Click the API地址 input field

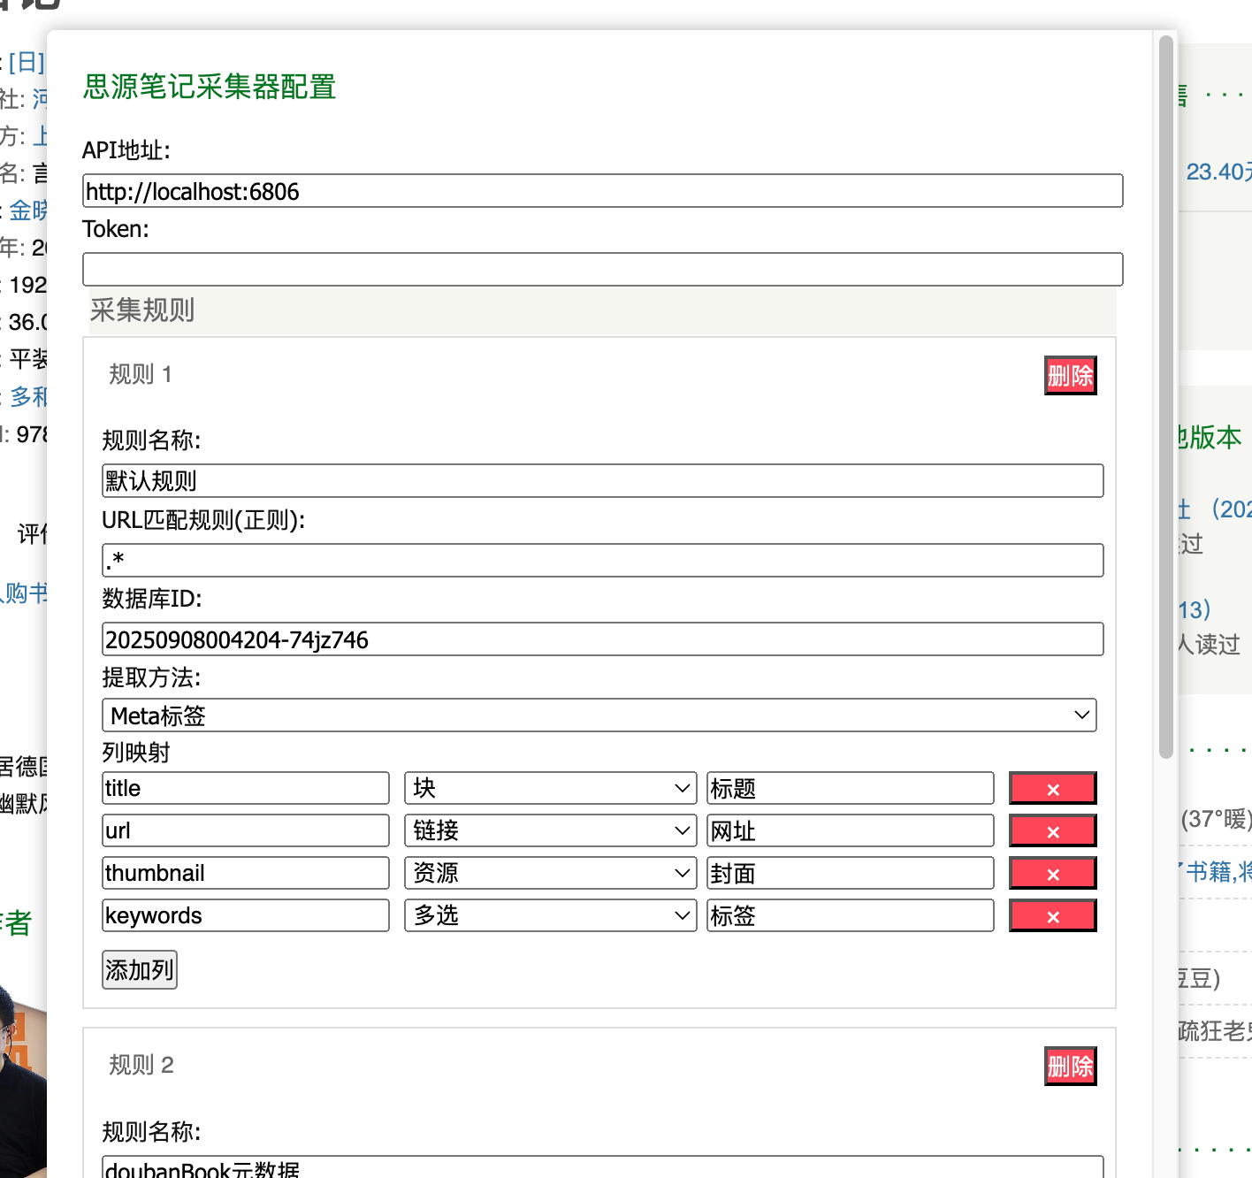tap(602, 191)
